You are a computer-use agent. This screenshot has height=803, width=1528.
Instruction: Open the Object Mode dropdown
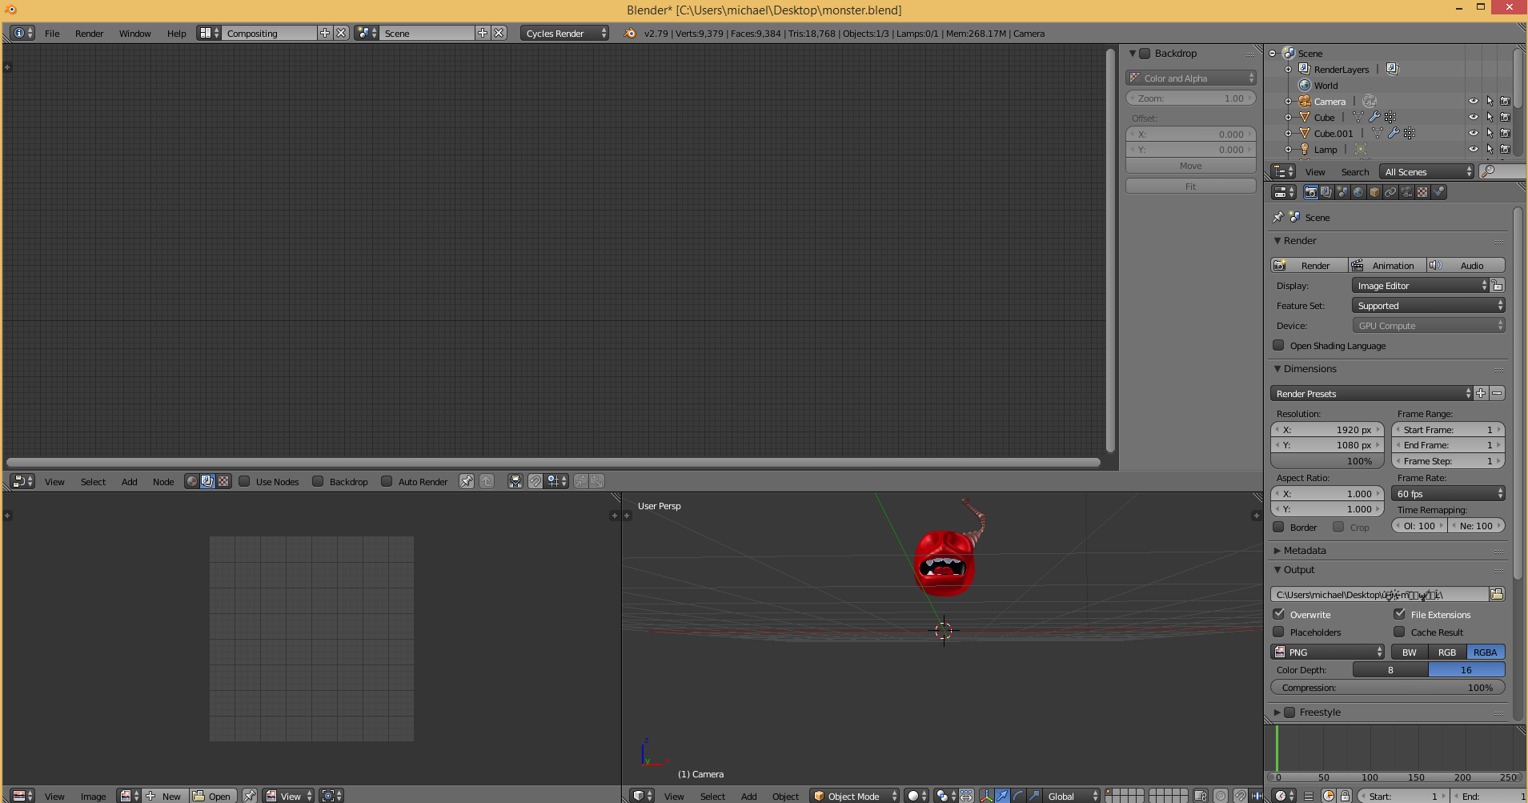coord(854,796)
